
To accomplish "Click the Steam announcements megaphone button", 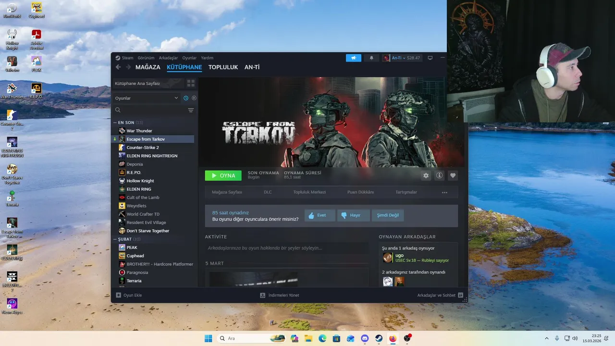I will click(x=353, y=58).
